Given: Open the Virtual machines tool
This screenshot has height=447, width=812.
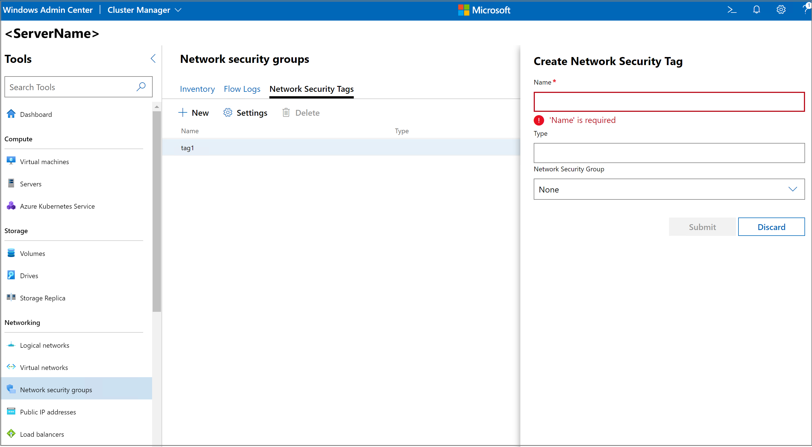Looking at the screenshot, I should pyautogui.click(x=44, y=162).
